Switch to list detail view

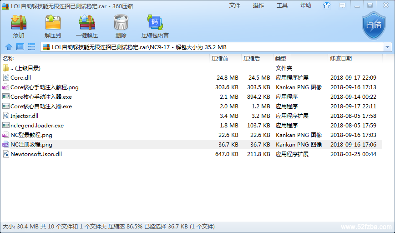point(31,47)
